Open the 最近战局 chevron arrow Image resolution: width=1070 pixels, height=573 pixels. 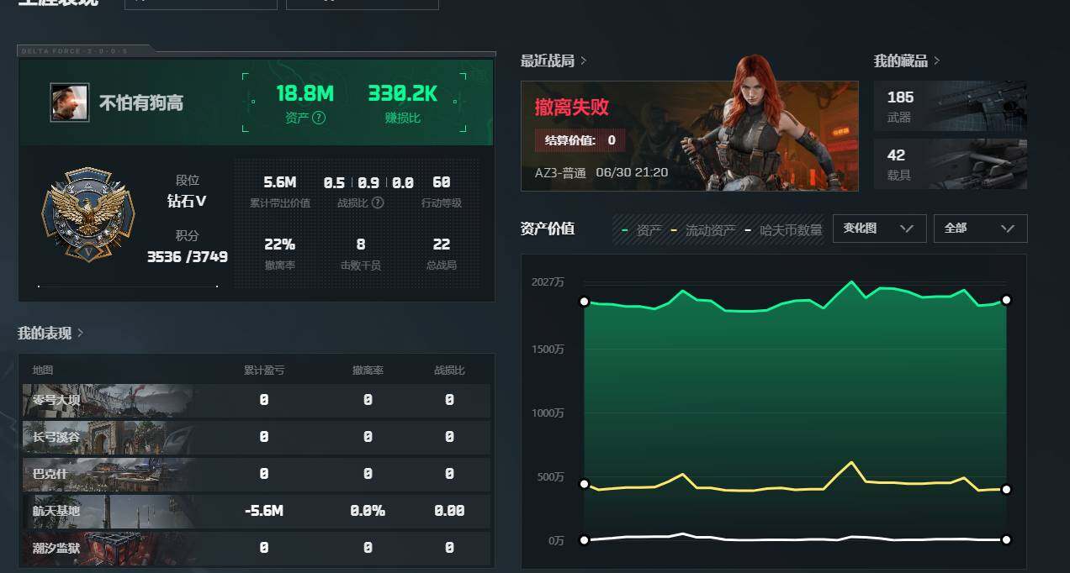click(584, 60)
